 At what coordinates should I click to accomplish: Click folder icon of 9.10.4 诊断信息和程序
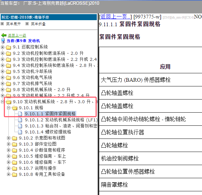click(x=14, y=150)
